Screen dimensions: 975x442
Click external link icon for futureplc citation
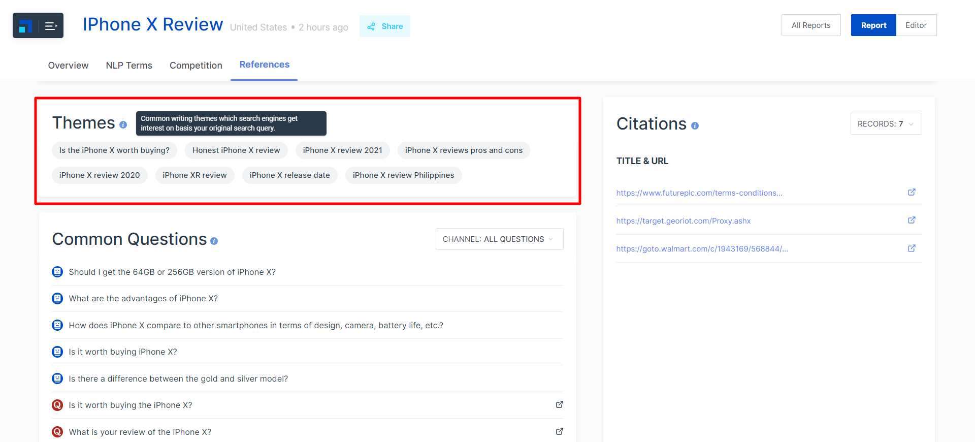click(912, 192)
